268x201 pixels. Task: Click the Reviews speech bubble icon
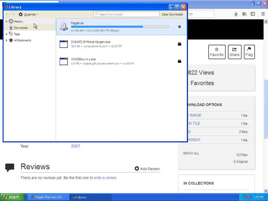10,167
